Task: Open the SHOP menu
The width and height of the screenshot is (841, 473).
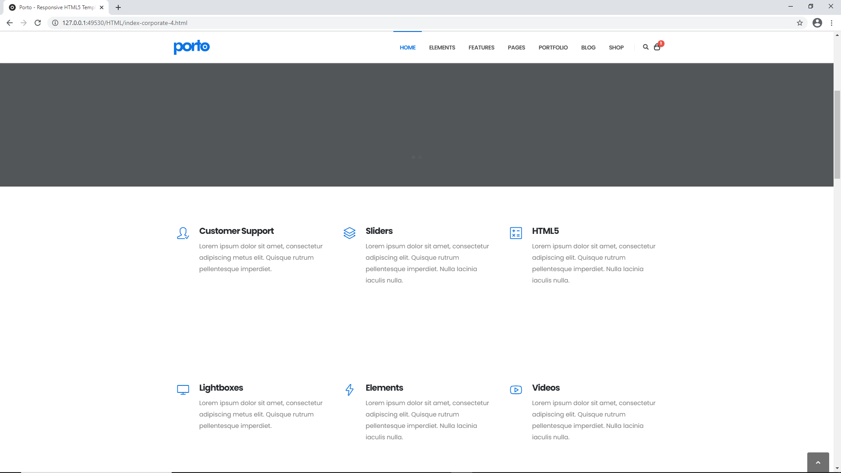Action: (616, 47)
